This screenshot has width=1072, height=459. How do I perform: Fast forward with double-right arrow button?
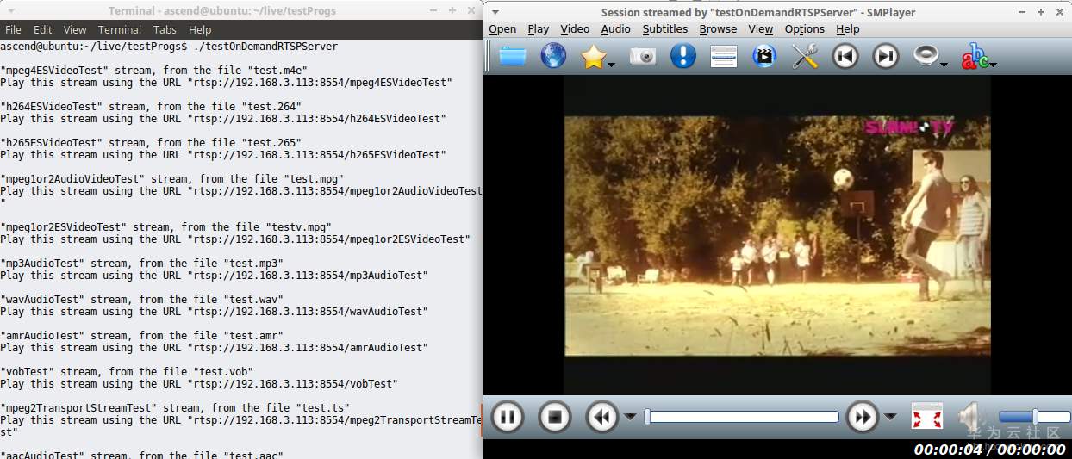coord(863,418)
